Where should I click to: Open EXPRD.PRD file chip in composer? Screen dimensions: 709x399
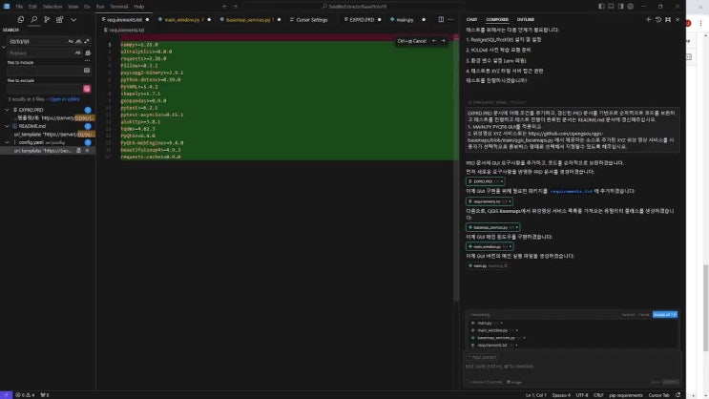[485, 181]
